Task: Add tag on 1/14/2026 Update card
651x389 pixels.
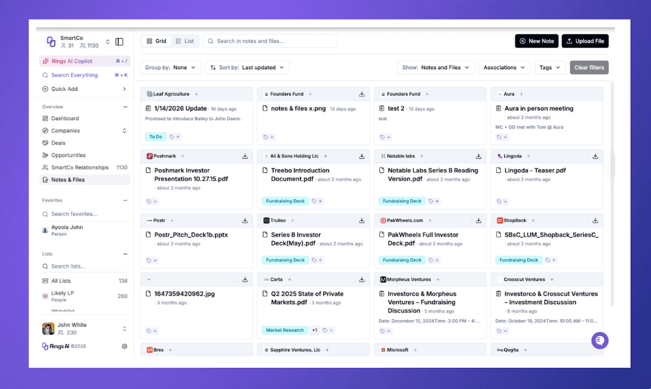Action: click(x=175, y=137)
